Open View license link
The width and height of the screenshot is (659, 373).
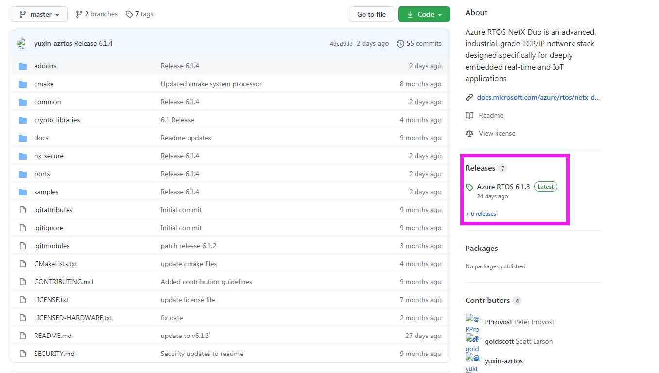(497, 133)
